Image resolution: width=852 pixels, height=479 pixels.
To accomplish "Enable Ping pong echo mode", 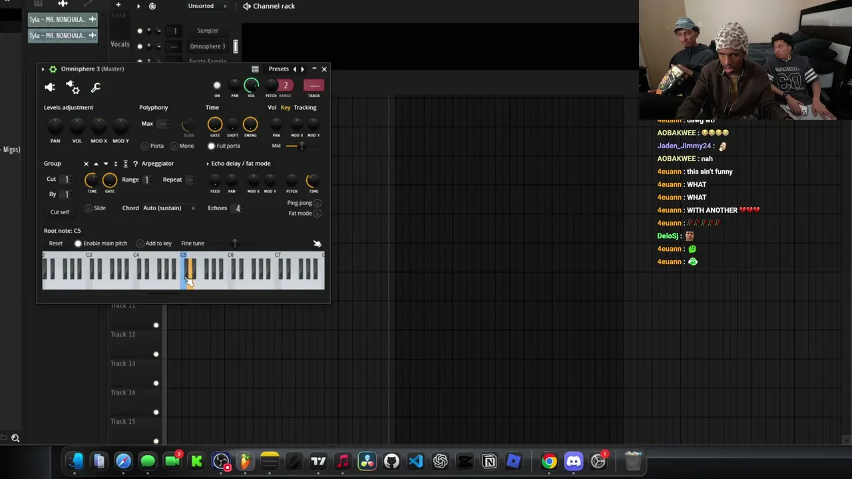I will [318, 203].
